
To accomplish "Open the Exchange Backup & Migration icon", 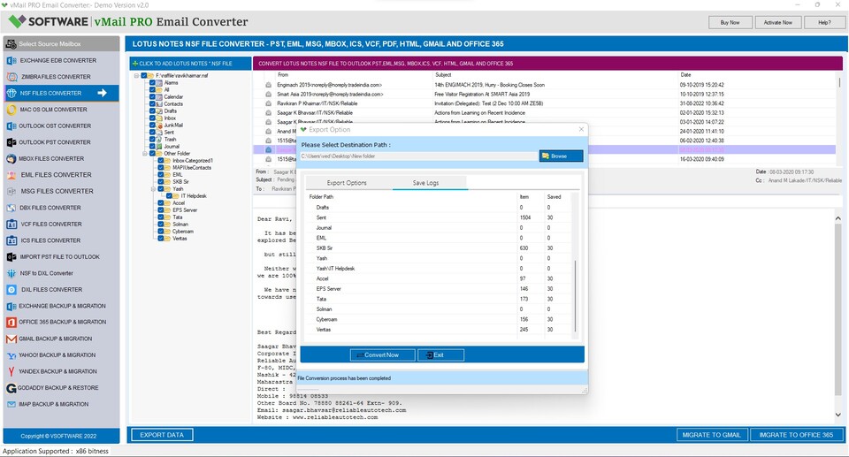I will click(x=11, y=306).
